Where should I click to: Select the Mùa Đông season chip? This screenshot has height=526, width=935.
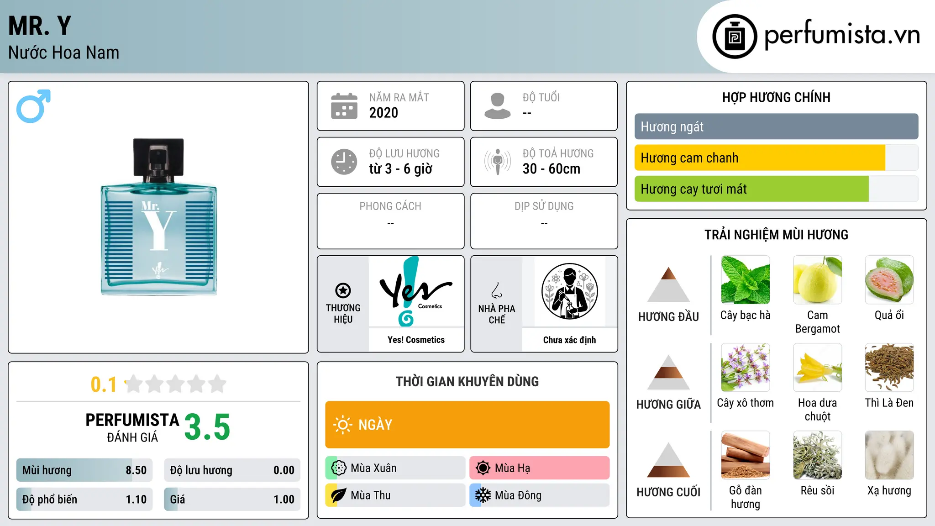pos(539,495)
